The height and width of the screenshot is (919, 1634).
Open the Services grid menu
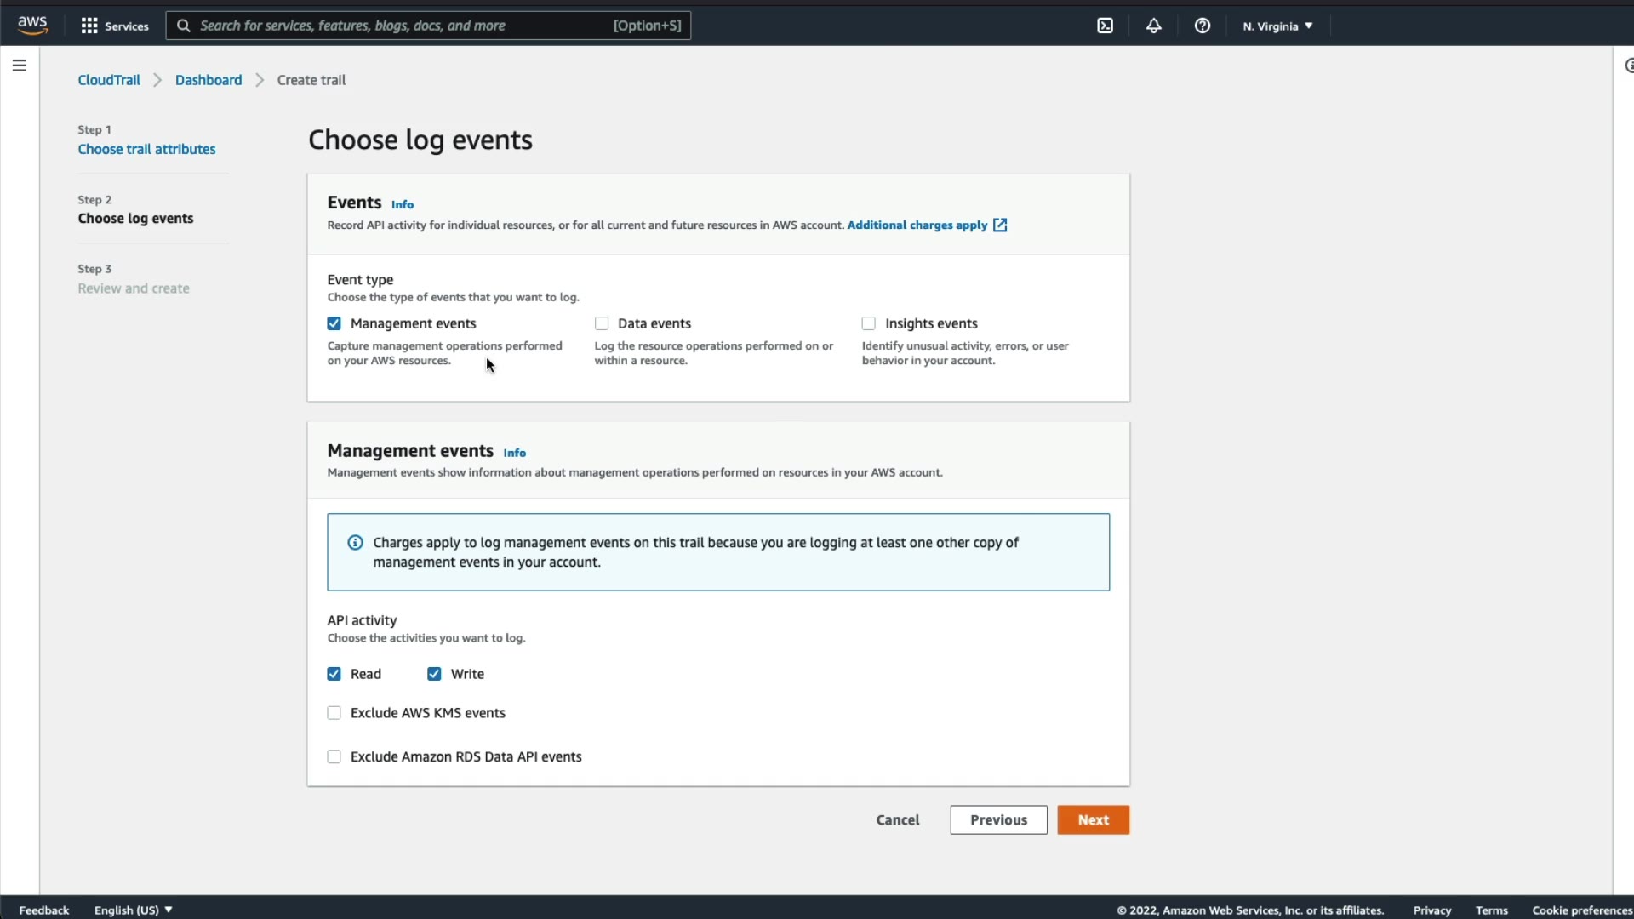pos(115,26)
